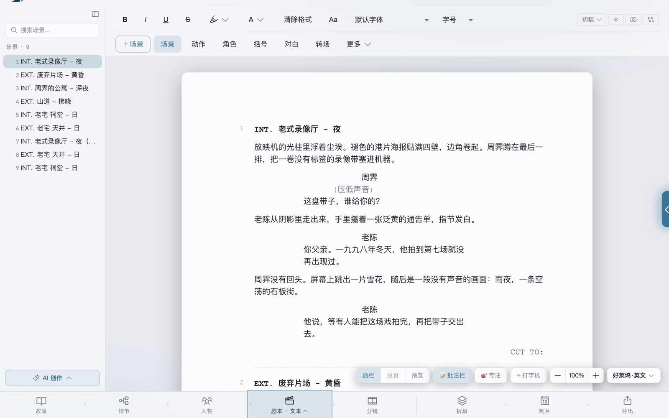Click the scene heading INT. 老式录像厅 - 夜
This screenshot has height=418, width=669.
[x=298, y=129]
